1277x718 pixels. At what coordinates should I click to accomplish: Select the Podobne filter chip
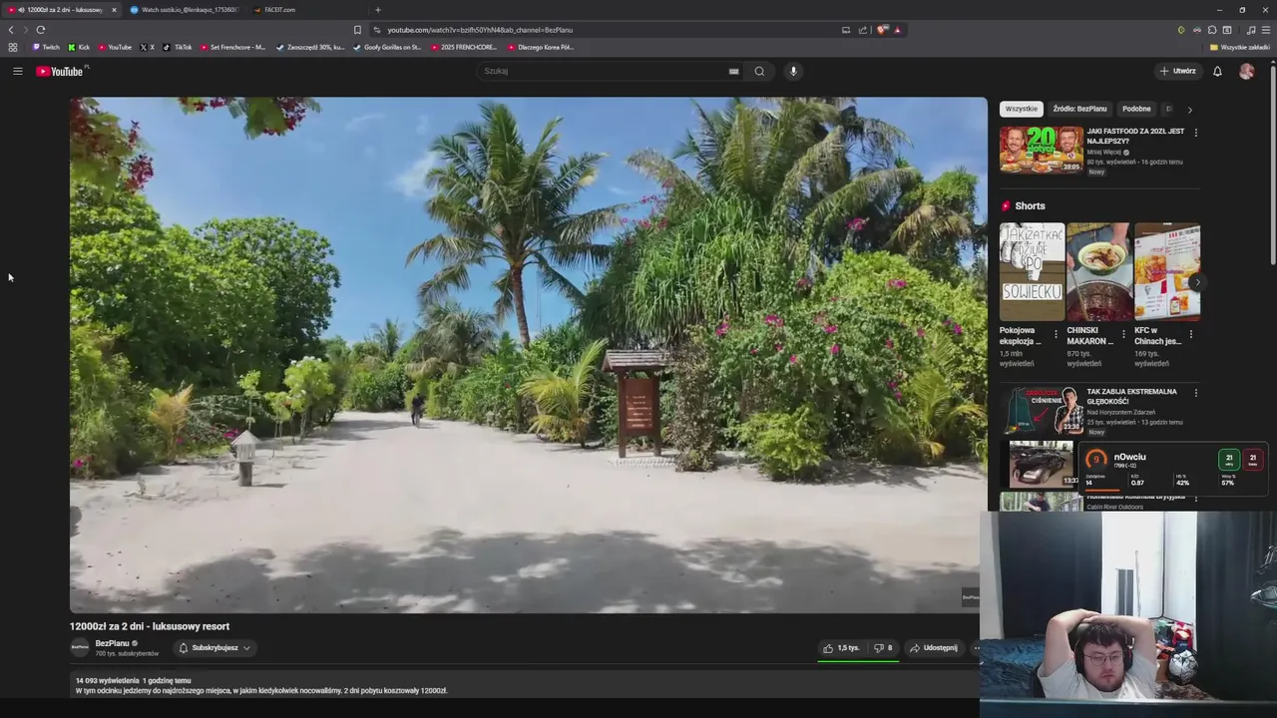click(1136, 109)
